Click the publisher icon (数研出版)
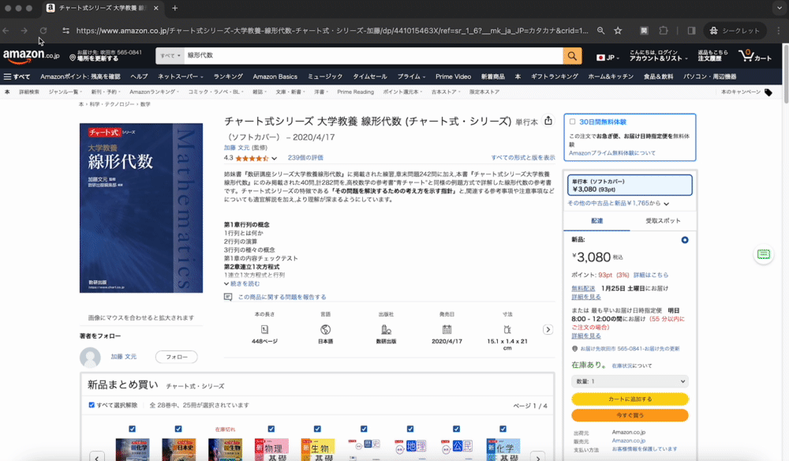The width and height of the screenshot is (789, 461). [386, 330]
